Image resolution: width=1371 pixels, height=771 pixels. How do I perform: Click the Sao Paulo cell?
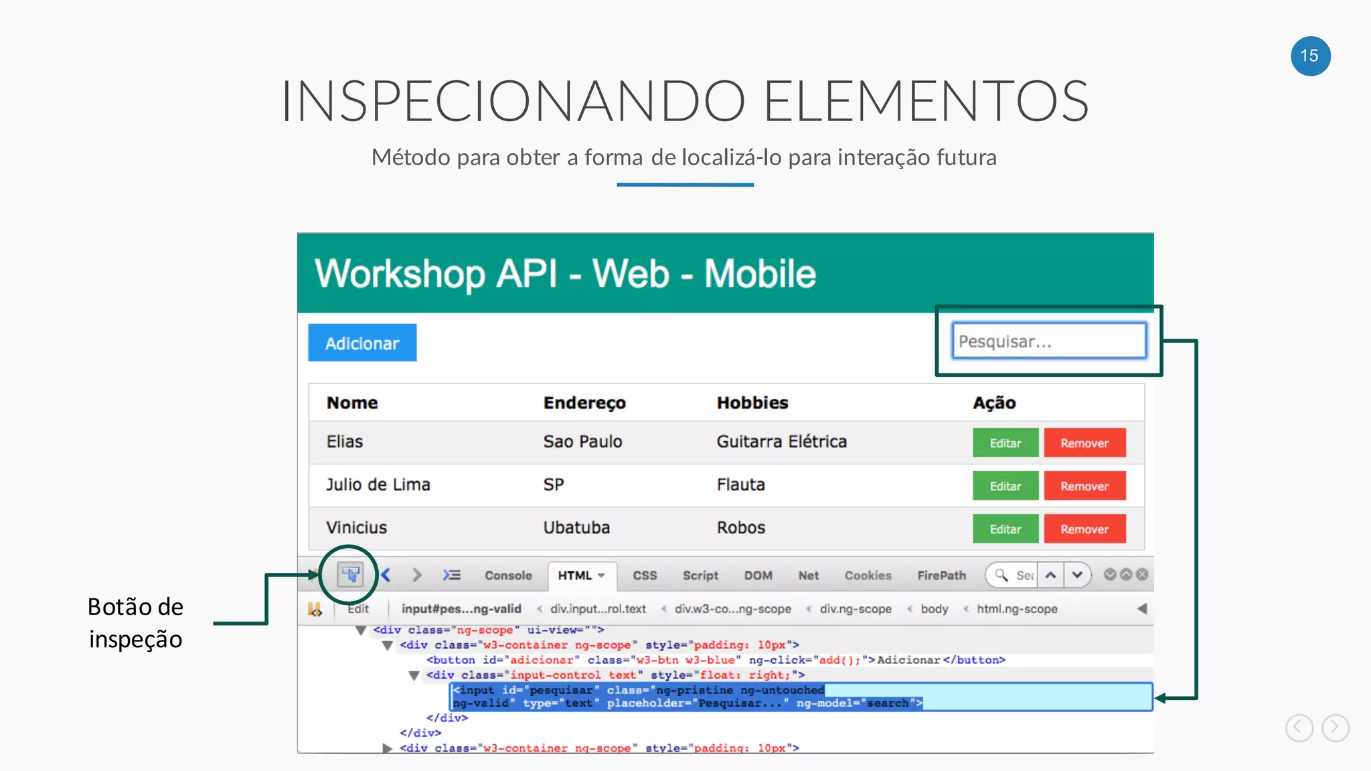[x=582, y=442]
